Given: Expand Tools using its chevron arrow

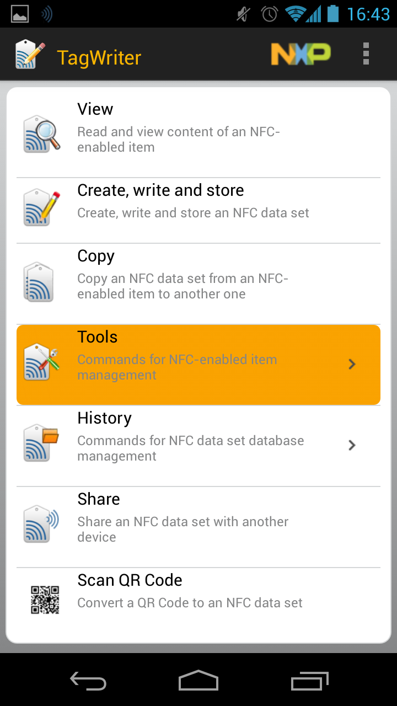Looking at the screenshot, I should 352,364.
